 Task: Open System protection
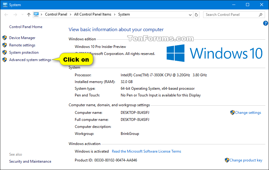24,52
